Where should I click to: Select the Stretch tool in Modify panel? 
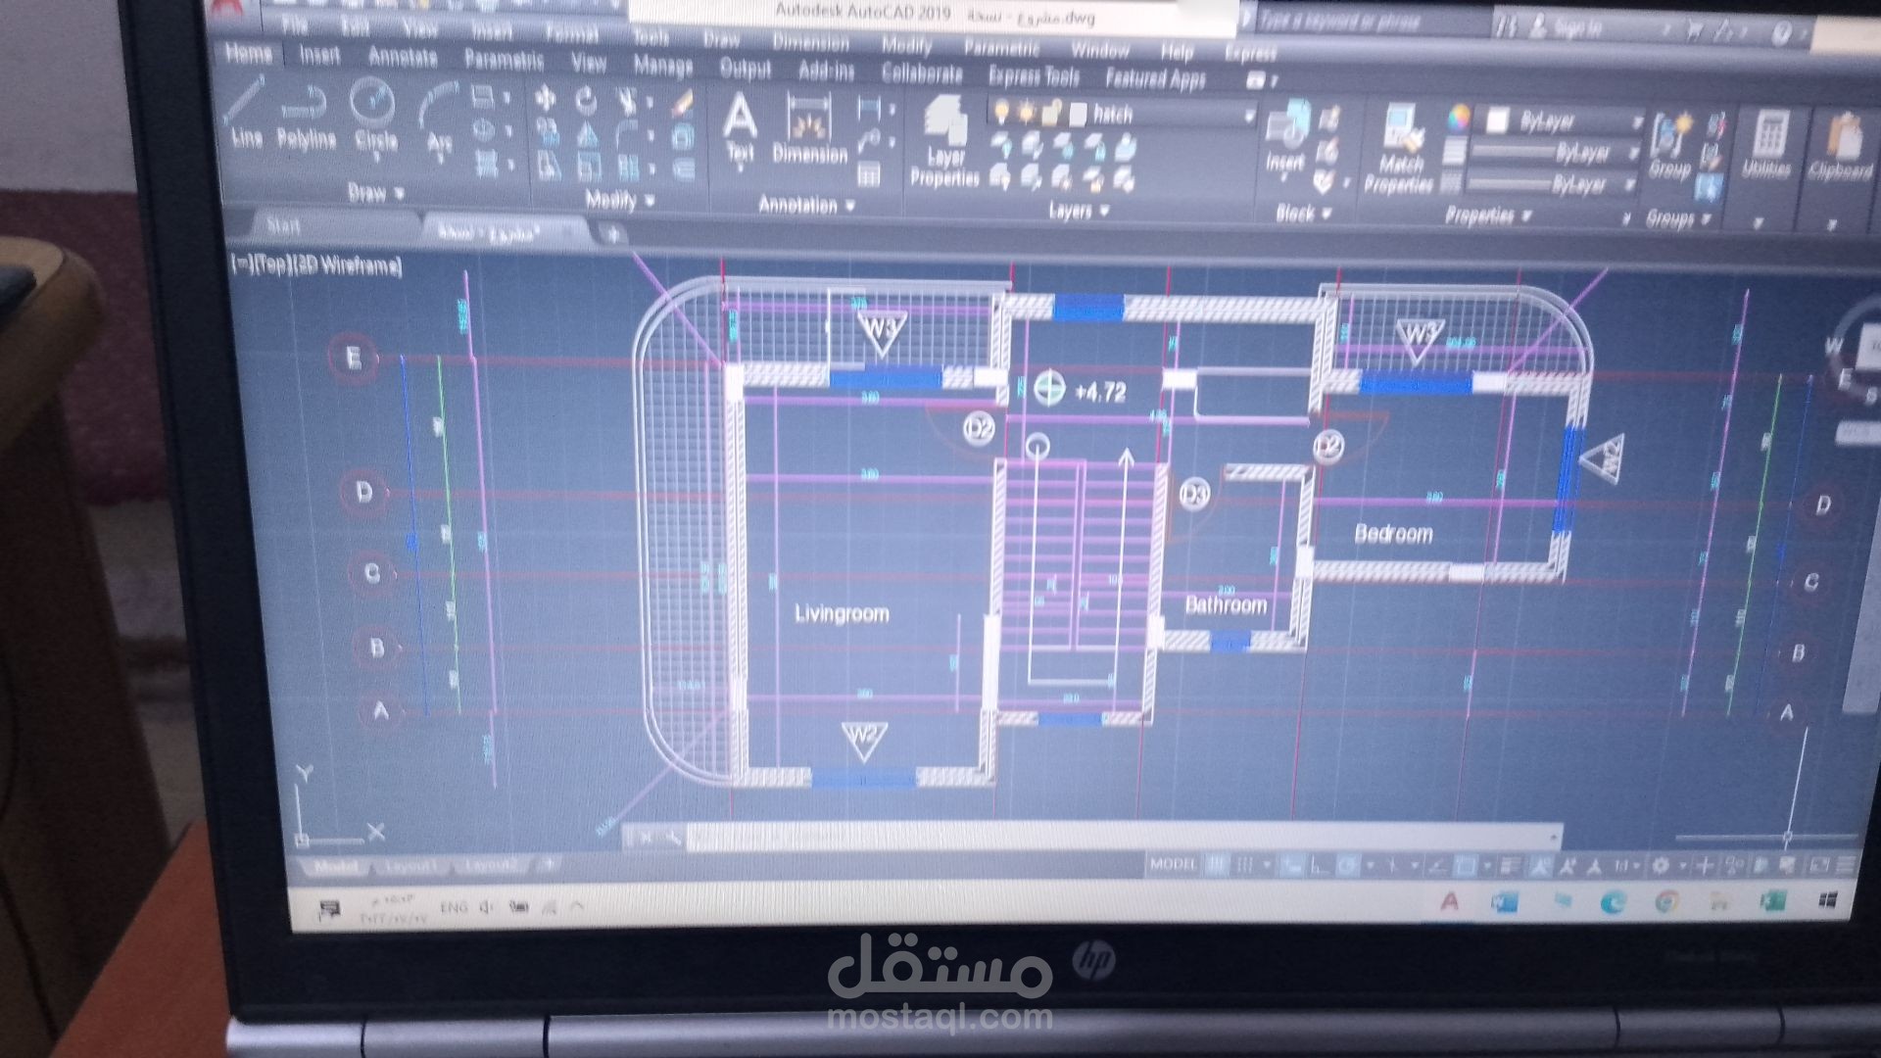(x=547, y=166)
